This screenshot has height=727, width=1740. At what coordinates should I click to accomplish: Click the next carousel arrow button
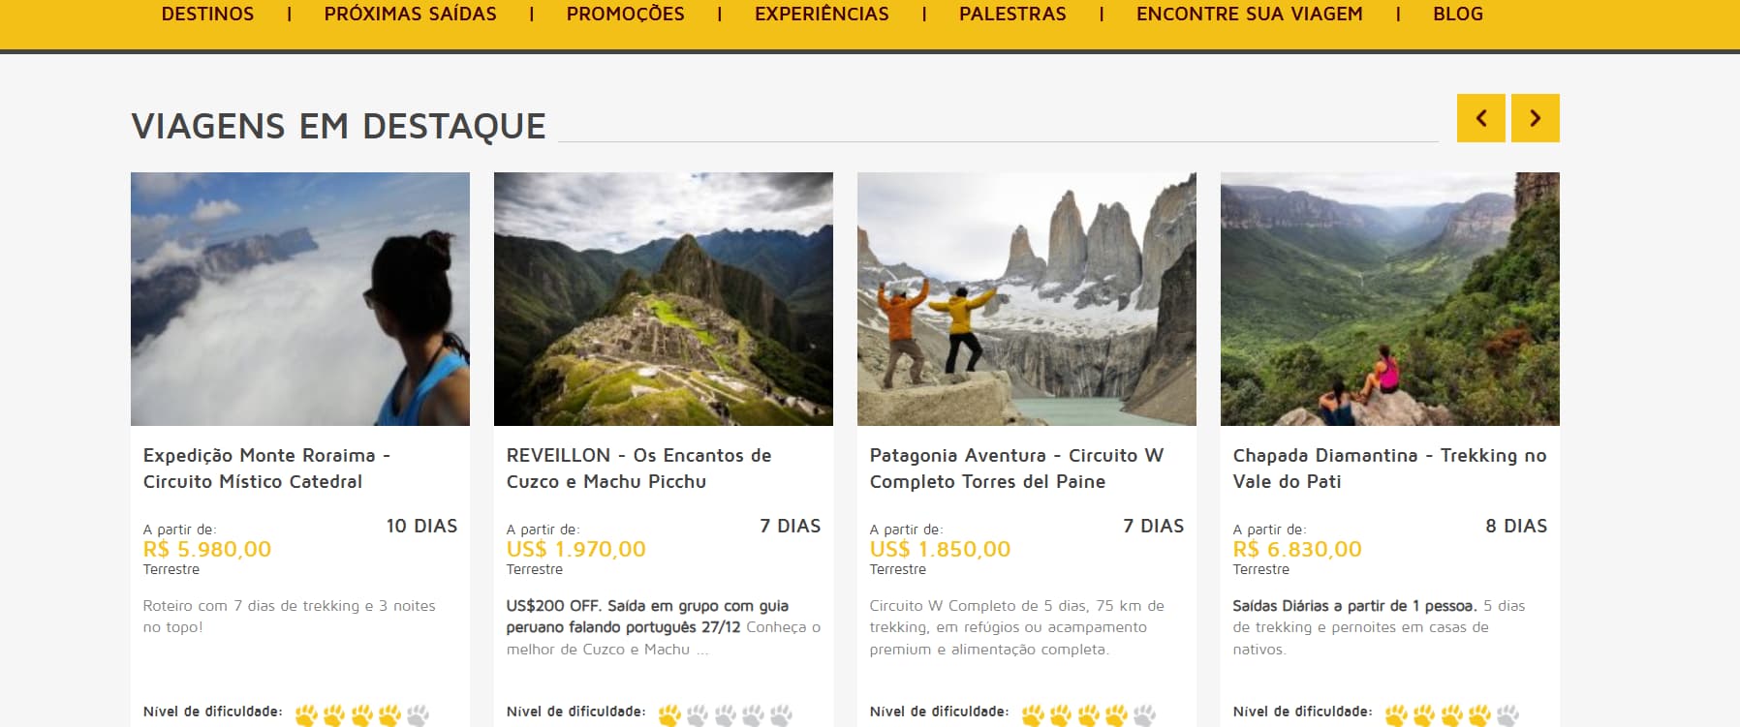[1536, 118]
